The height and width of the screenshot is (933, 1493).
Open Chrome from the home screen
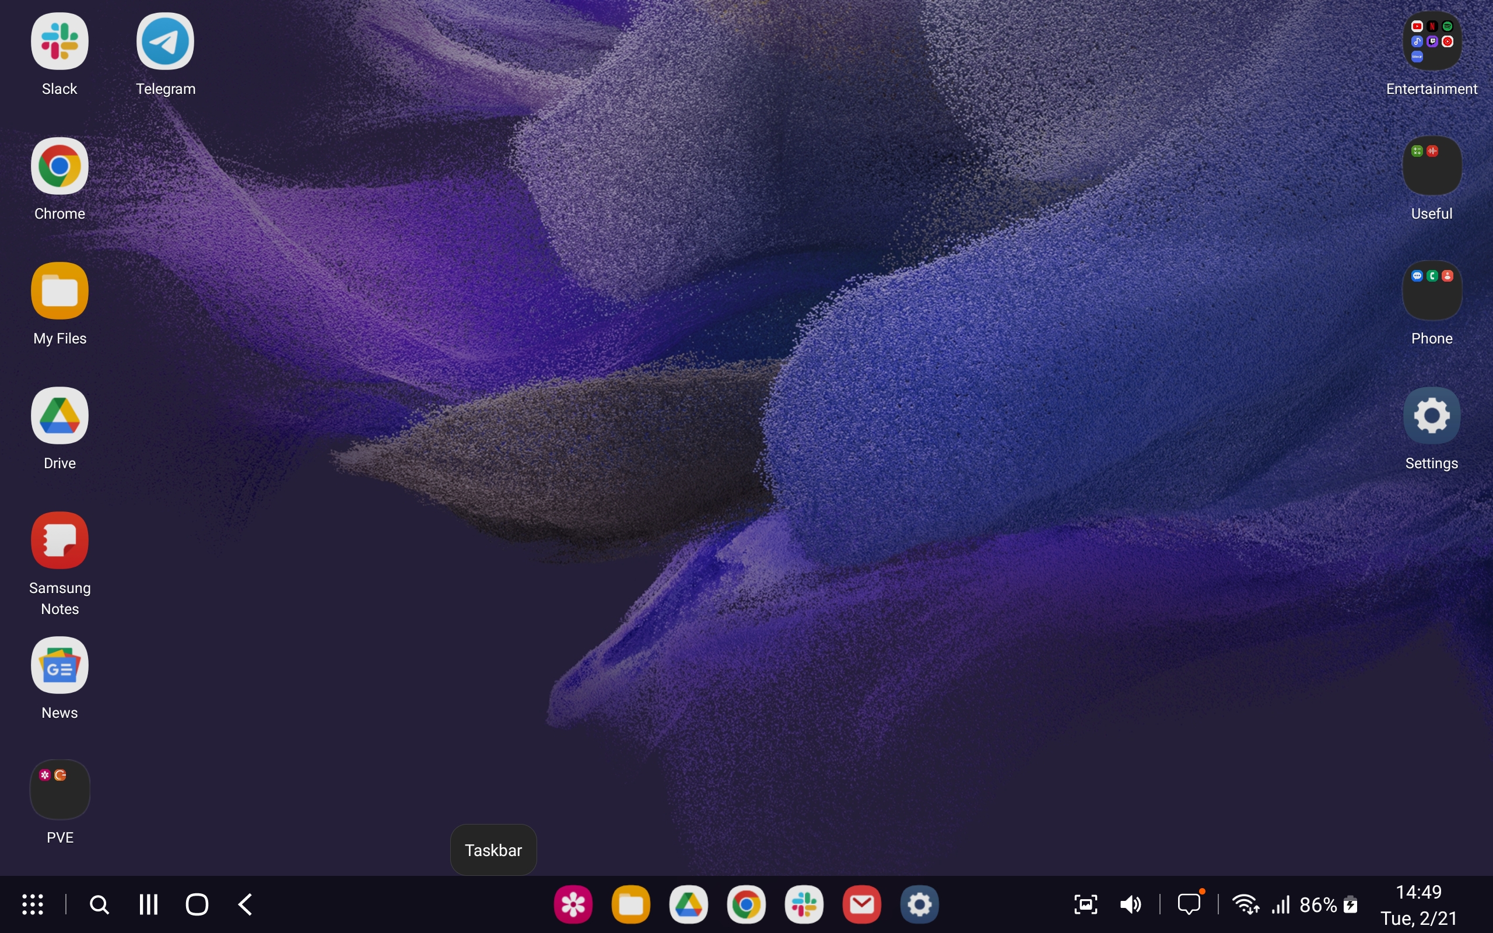(x=59, y=167)
